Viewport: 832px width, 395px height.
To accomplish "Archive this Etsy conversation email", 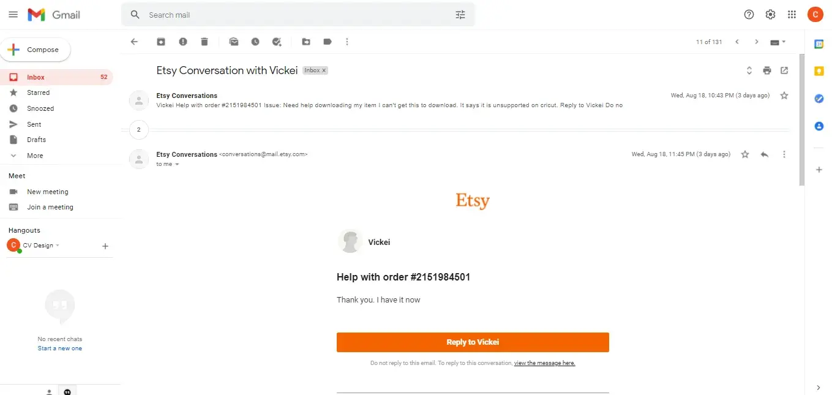I will coord(161,42).
